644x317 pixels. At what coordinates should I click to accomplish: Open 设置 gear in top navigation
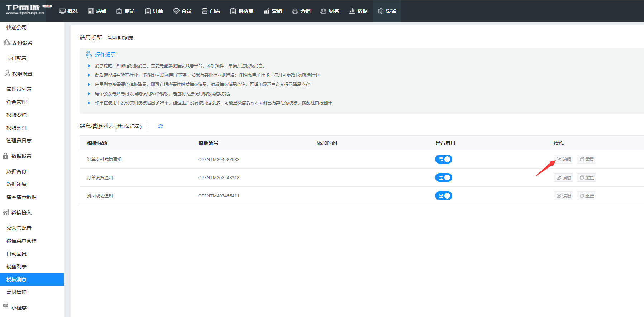pos(387,11)
